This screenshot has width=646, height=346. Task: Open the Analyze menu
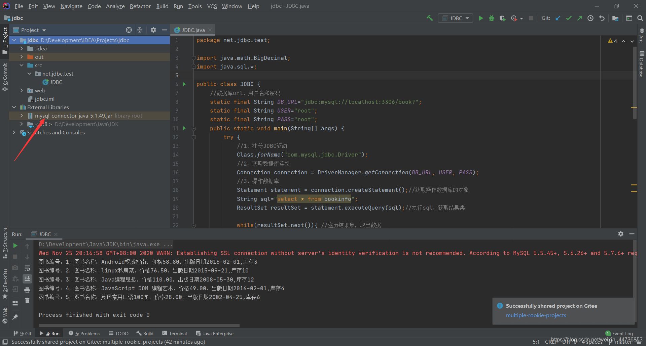[x=115, y=6]
